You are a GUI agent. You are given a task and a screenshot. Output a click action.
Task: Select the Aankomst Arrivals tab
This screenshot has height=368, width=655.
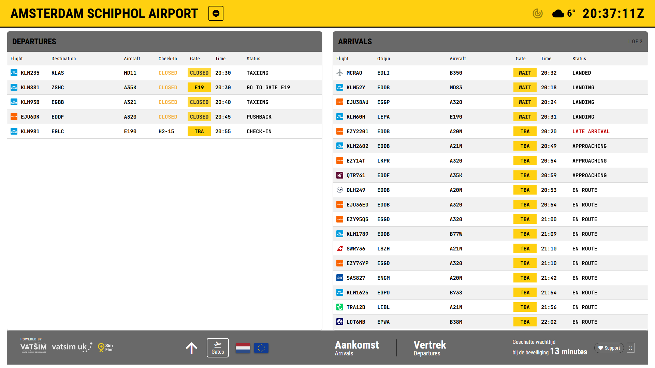pos(356,348)
